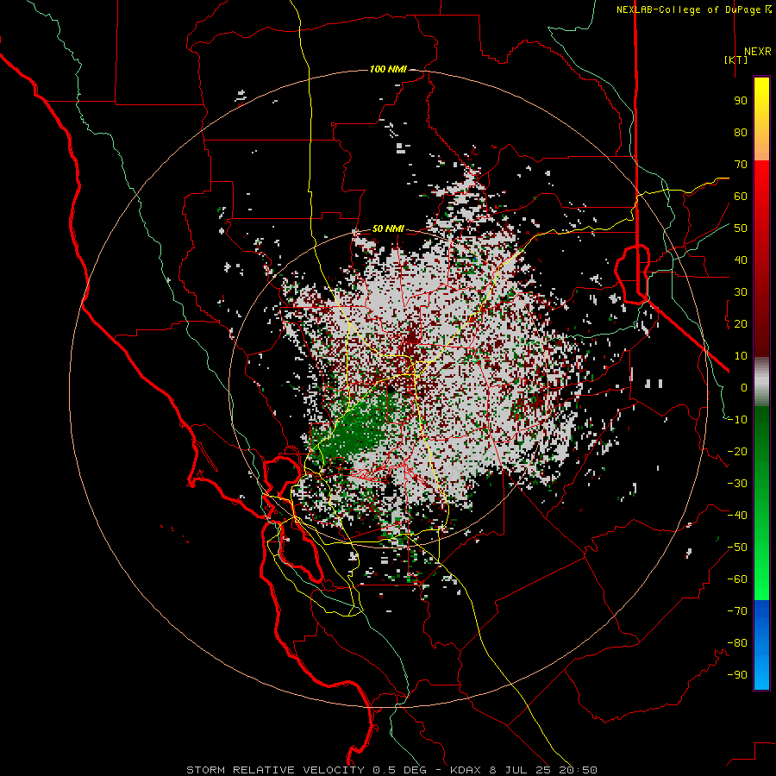Click the 40 value on the velocity scale
Image resolution: width=776 pixels, height=776 pixels.
[x=741, y=260]
